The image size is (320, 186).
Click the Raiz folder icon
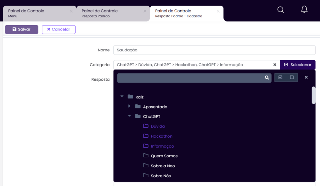[130, 97]
